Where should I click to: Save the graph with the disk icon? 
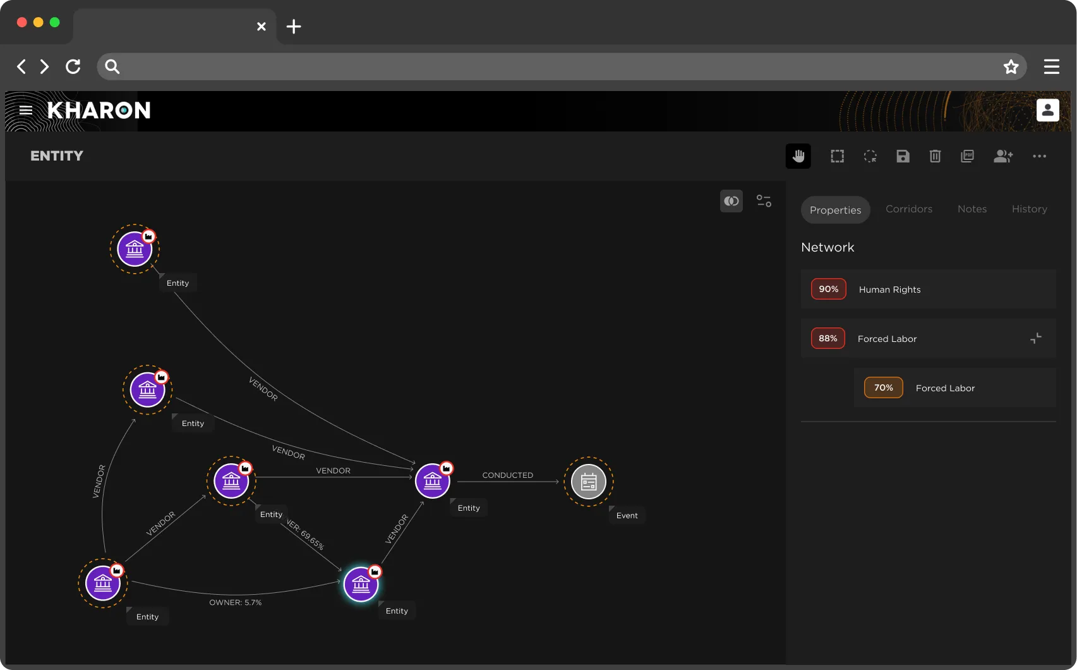point(903,156)
